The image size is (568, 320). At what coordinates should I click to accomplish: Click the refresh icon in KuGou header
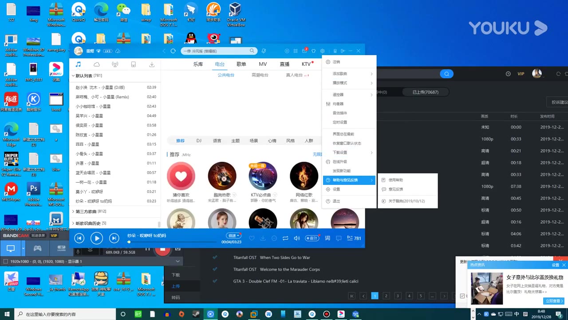[173, 51]
